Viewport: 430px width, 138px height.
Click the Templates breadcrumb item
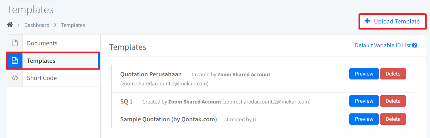pos(73,25)
